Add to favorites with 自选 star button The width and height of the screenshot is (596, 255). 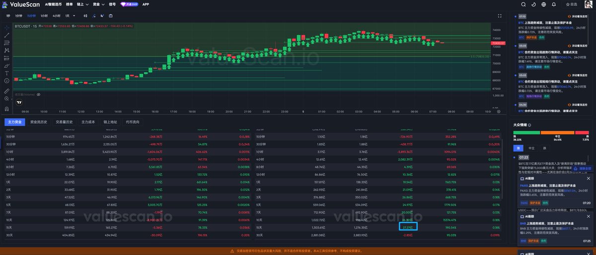coord(571,4)
